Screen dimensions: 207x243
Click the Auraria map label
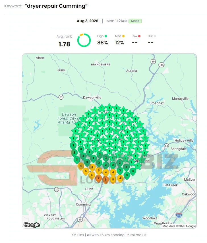pyautogui.click(x=131, y=71)
